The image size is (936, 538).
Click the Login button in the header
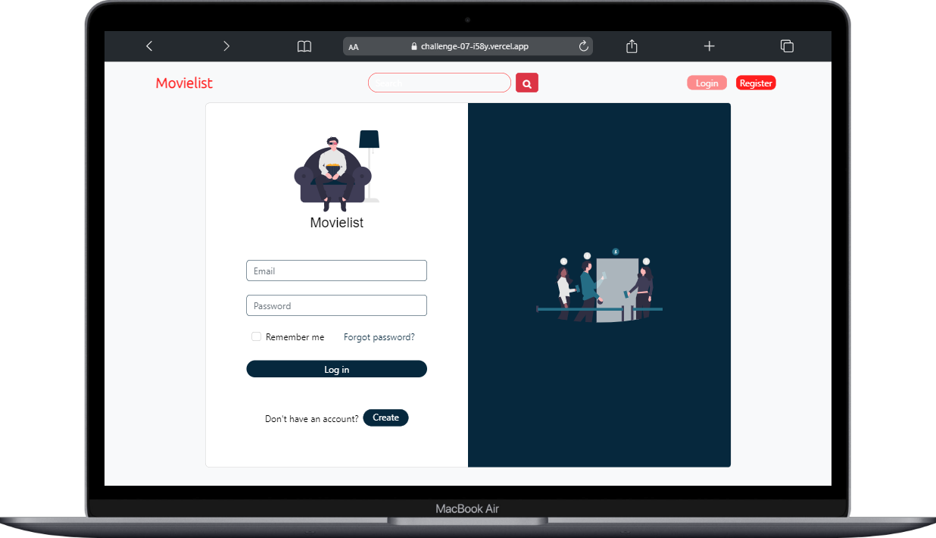[707, 83]
